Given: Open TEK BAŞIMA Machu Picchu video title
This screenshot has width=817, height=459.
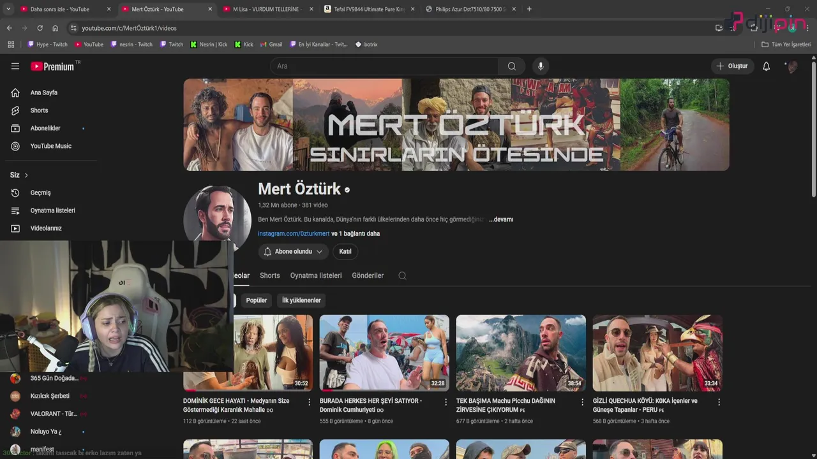Looking at the screenshot, I should [506, 405].
